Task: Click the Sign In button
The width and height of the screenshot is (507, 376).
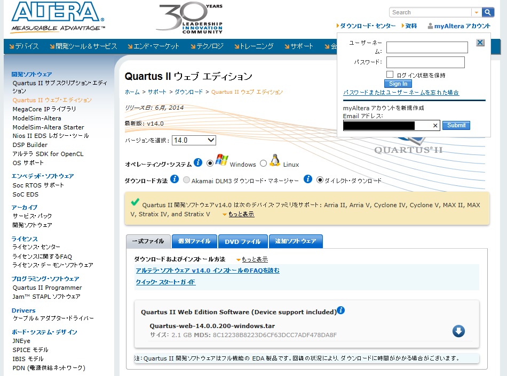Action: (398, 84)
